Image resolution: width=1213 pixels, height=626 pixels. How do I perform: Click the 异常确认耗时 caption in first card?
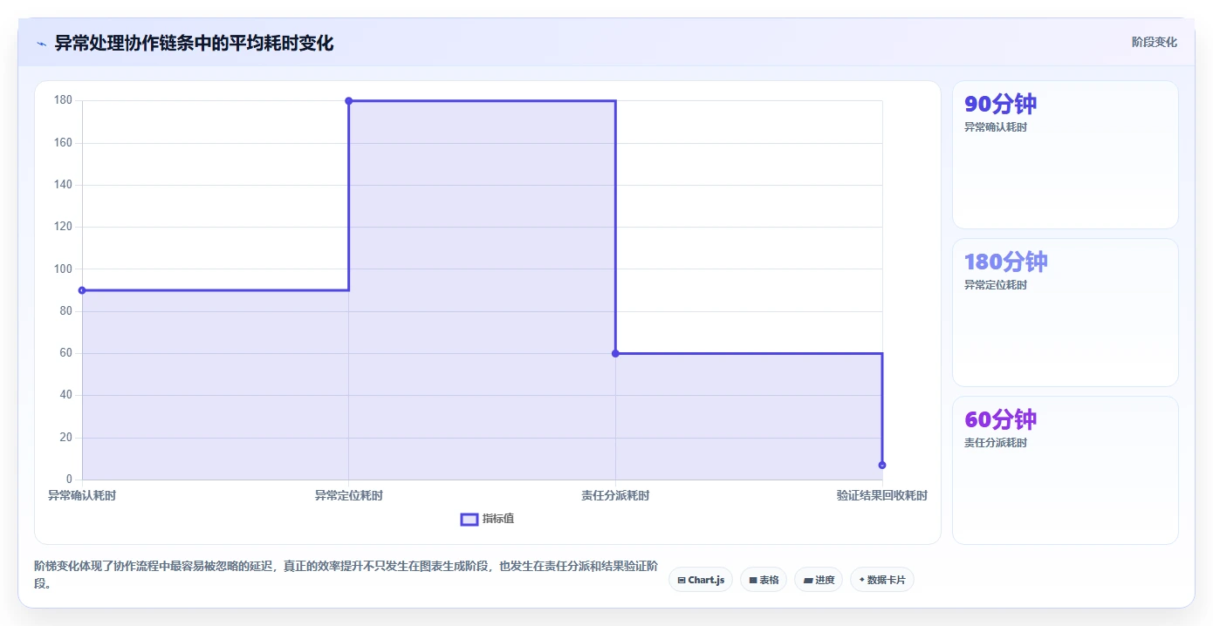(996, 127)
